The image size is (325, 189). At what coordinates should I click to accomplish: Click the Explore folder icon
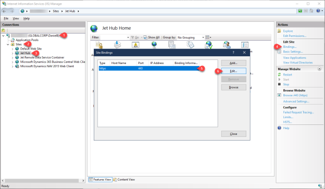click(279, 31)
